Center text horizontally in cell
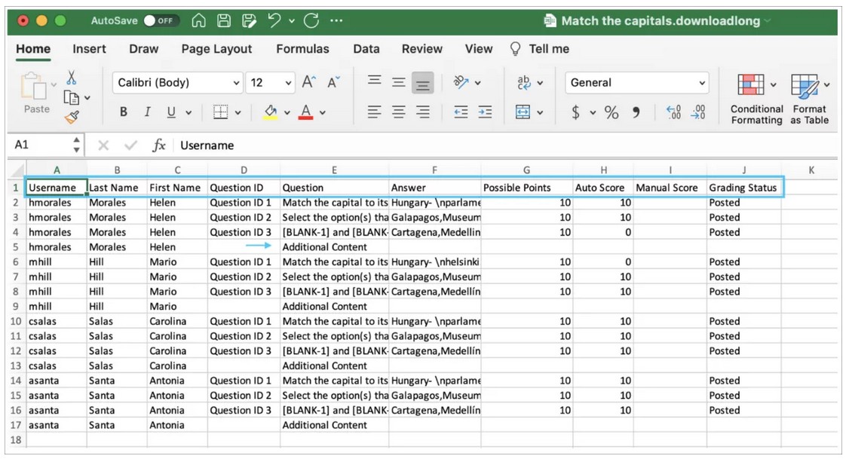849x462 pixels. 399,112
